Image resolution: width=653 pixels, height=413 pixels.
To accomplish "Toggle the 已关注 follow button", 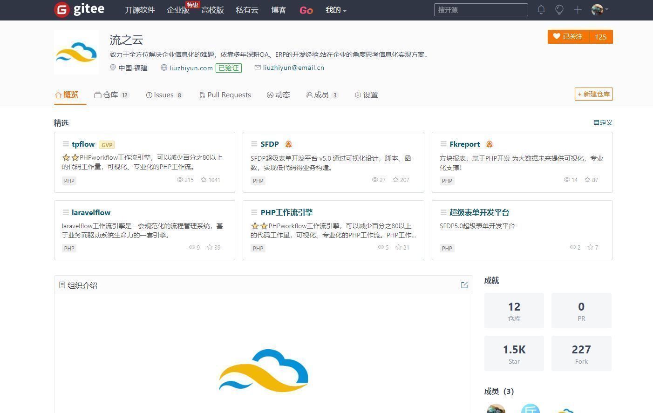I will point(568,37).
